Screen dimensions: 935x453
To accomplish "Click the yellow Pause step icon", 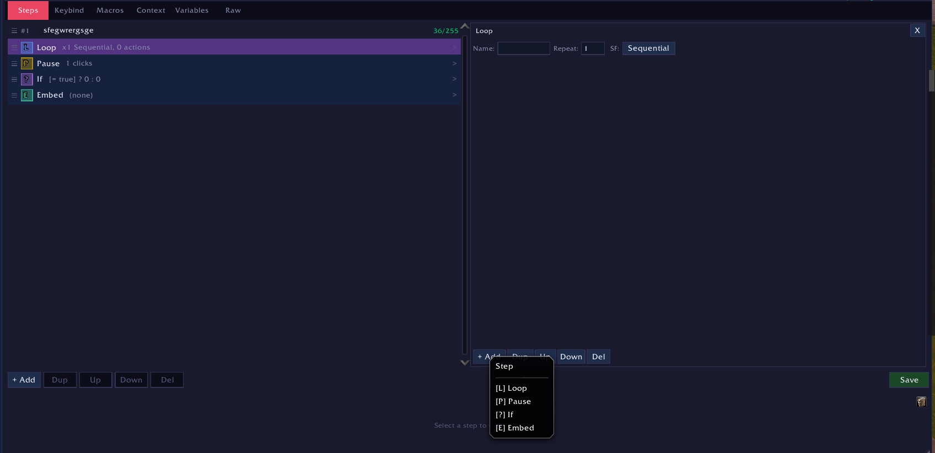I will click(26, 63).
